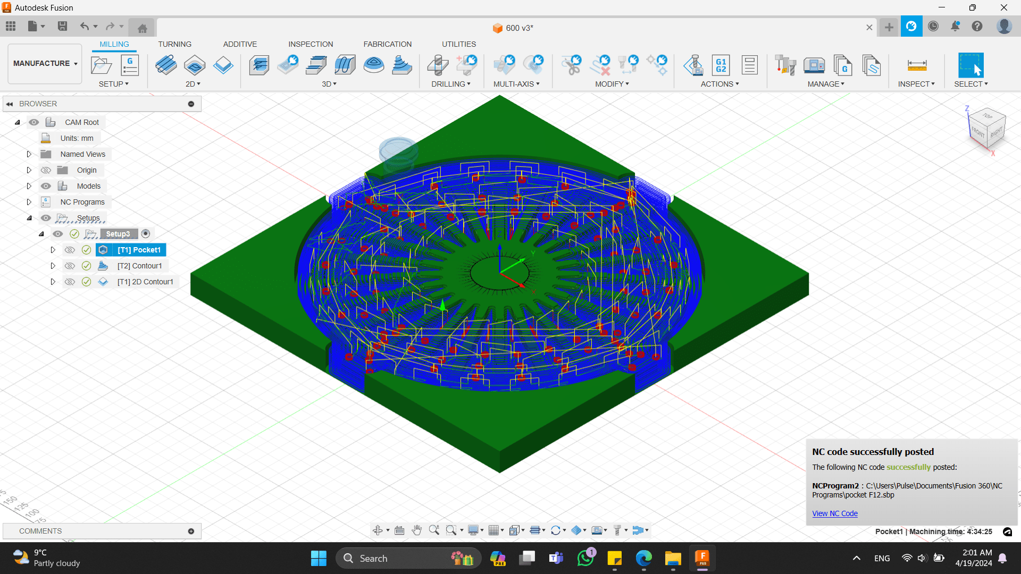This screenshot has width=1021, height=574.
Task: Select the [T1] 2D Contour1 operation
Action: pos(145,282)
